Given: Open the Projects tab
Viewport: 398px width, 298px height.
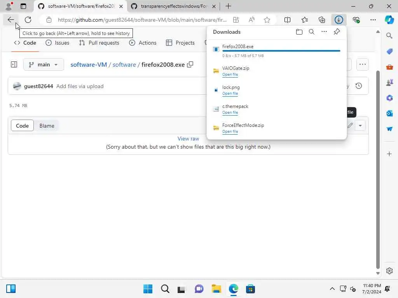Looking at the screenshot, I should (x=180, y=43).
